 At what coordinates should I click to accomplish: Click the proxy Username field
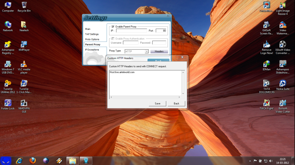[130, 43]
